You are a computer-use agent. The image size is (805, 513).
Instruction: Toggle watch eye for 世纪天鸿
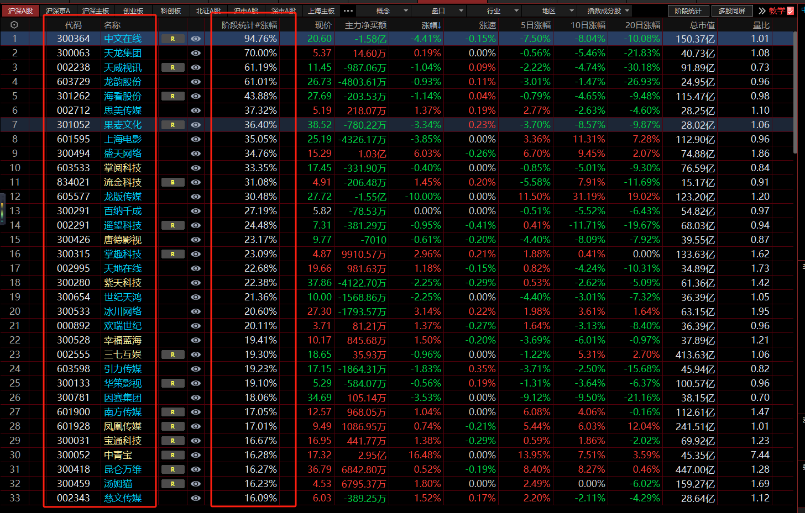coord(196,297)
